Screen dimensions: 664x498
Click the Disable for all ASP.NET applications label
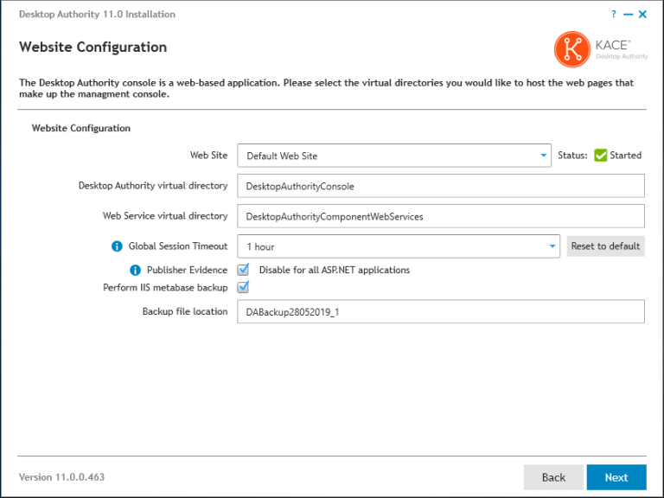(x=334, y=270)
